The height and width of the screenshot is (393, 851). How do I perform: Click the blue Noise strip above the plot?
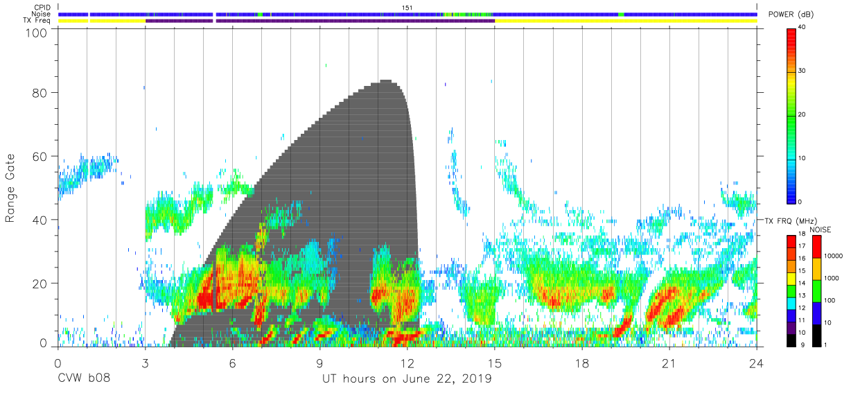coord(407,14)
